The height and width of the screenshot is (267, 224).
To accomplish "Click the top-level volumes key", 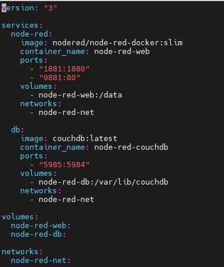I will (18, 217).
